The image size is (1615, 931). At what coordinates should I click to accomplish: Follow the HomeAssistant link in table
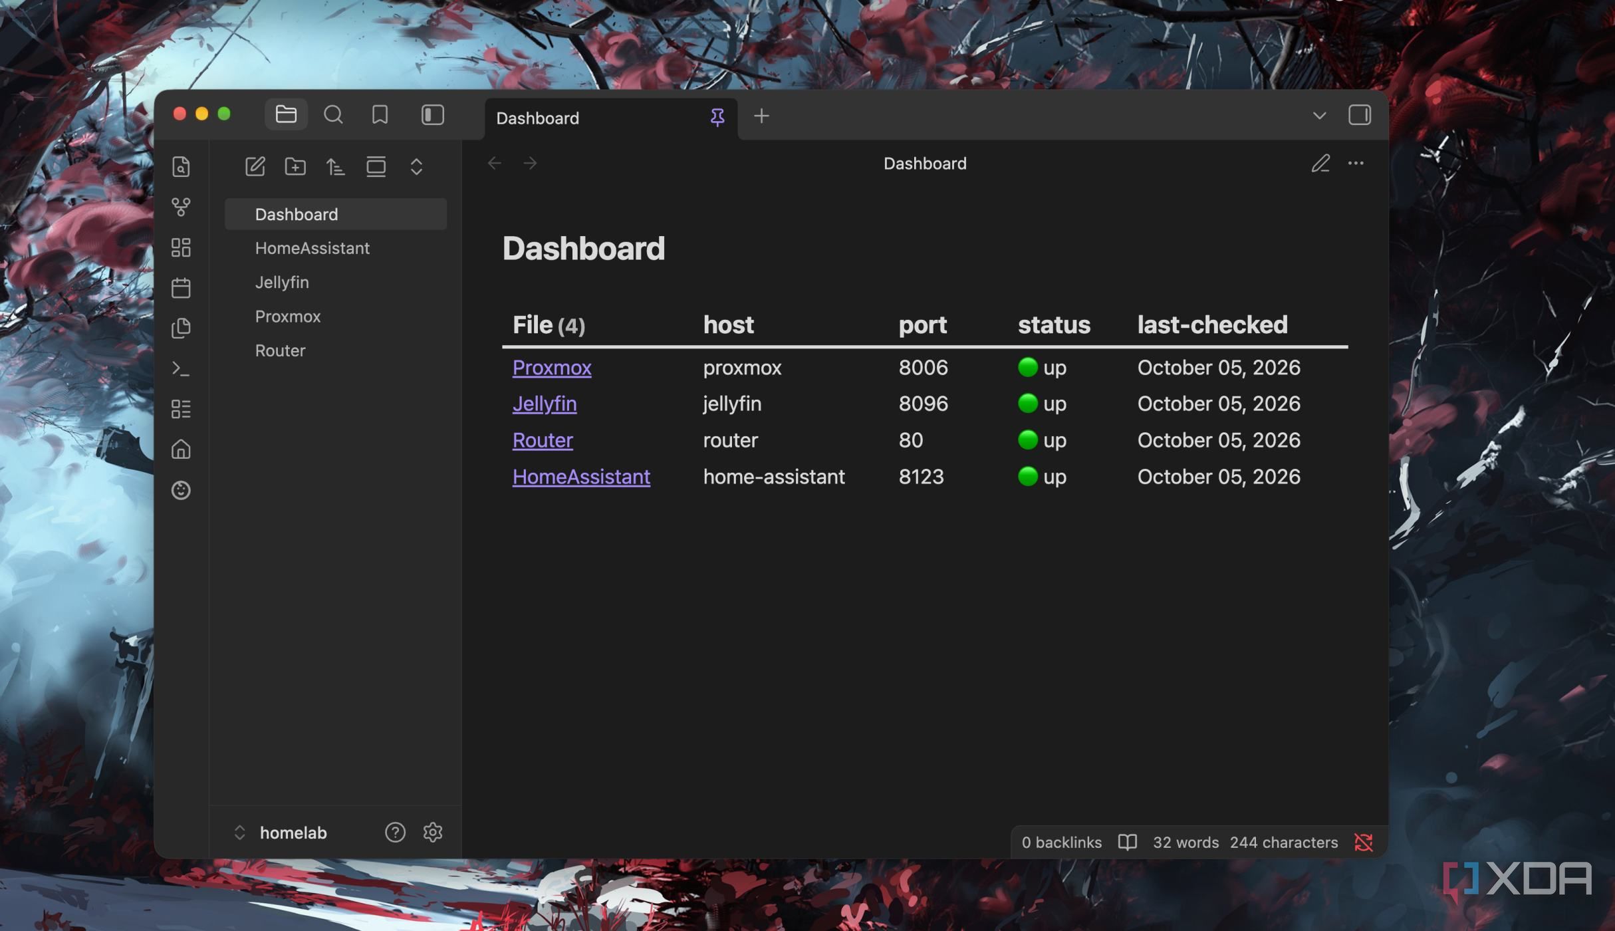pos(581,477)
